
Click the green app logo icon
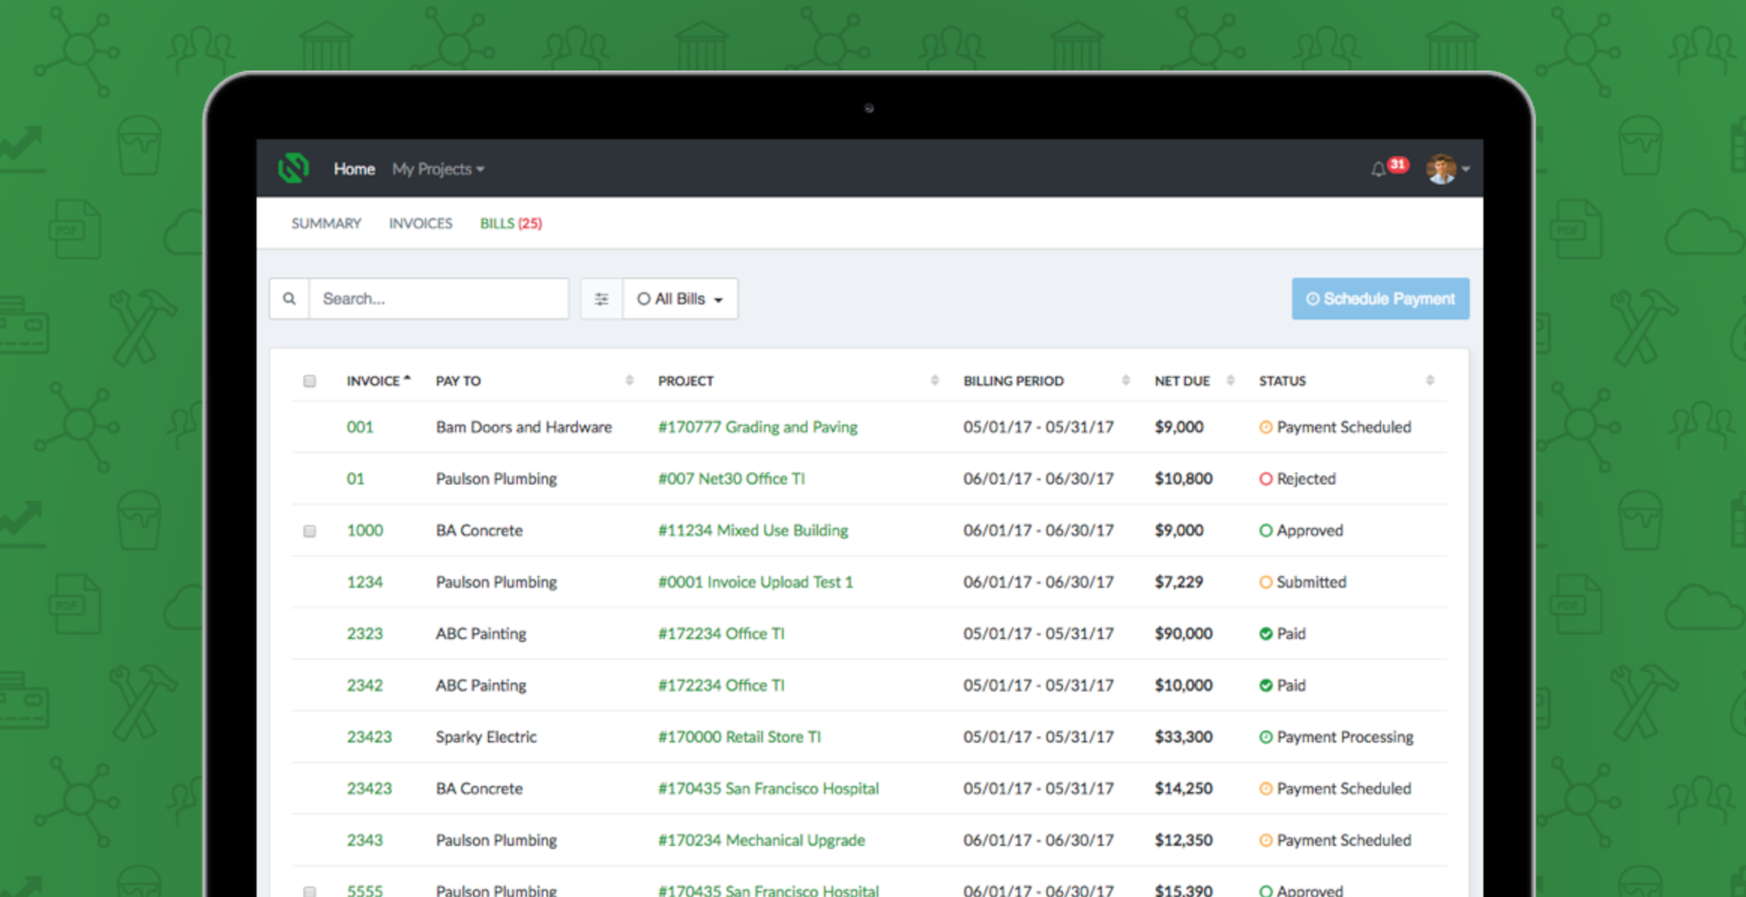(294, 168)
